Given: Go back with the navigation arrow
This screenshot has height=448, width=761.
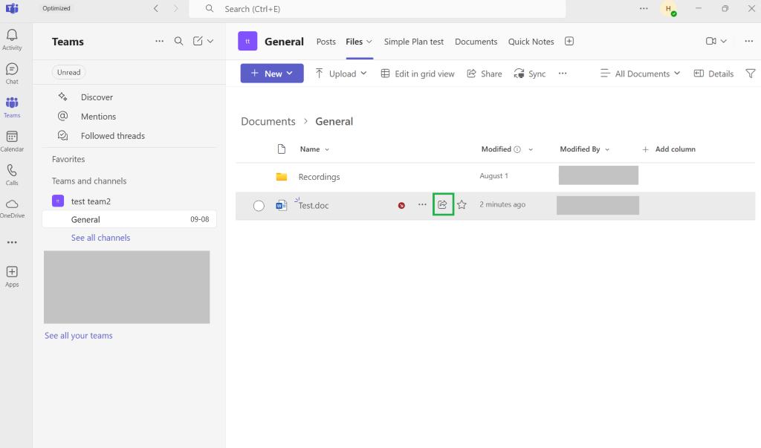Looking at the screenshot, I should 156,9.
